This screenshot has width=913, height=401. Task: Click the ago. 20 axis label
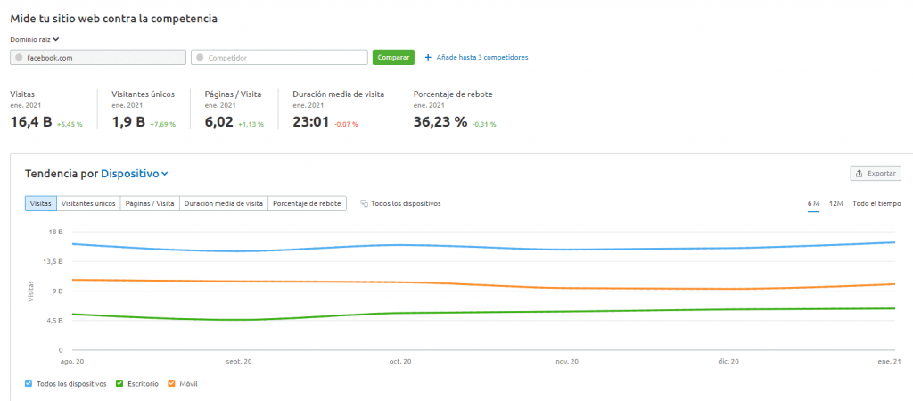coord(72,362)
